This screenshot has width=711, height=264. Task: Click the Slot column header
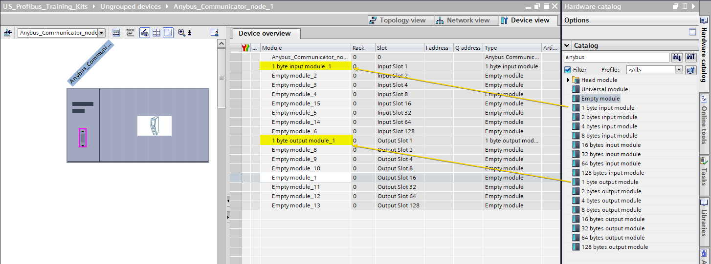click(x=399, y=48)
